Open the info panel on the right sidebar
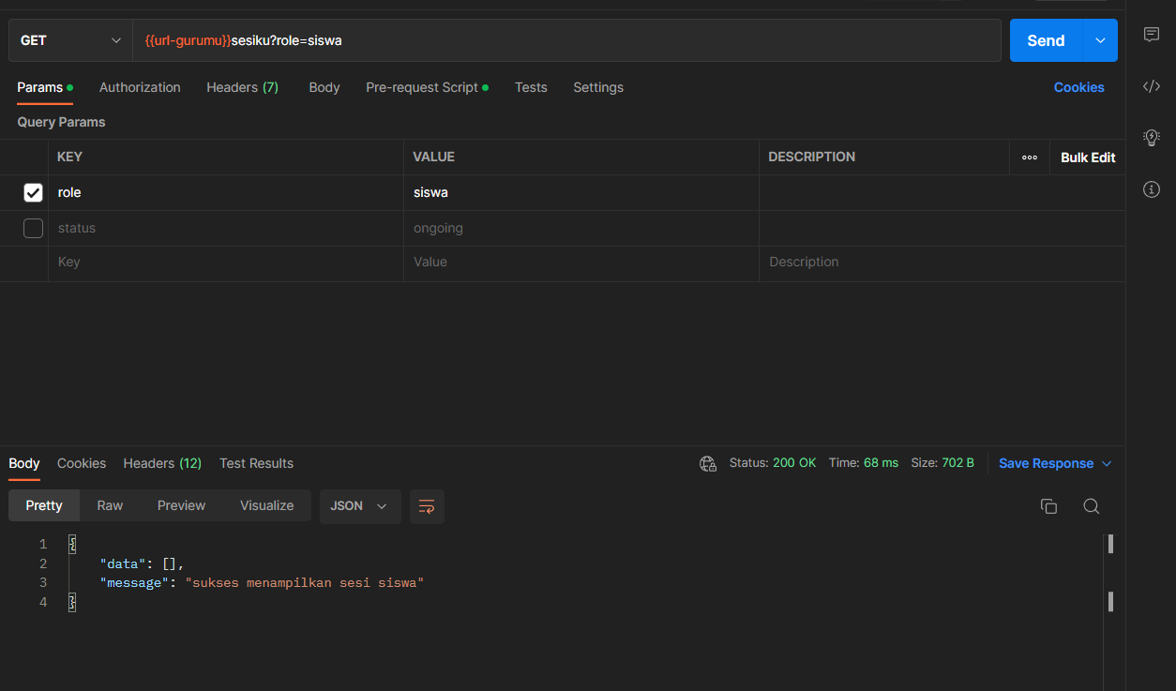The image size is (1176, 691). (x=1152, y=189)
